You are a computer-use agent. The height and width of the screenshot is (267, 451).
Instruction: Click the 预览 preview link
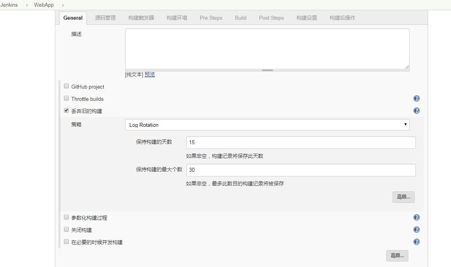click(150, 74)
